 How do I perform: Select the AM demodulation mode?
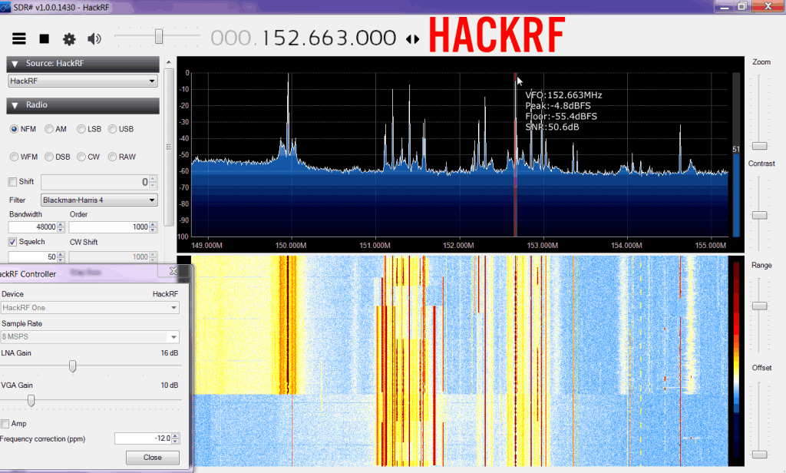tap(50, 129)
